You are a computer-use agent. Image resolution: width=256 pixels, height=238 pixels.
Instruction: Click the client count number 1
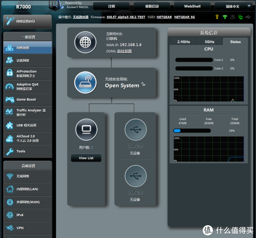pyautogui.click(x=92, y=148)
